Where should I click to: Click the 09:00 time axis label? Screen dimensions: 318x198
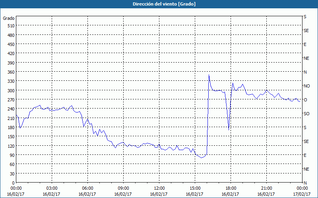[123, 188]
